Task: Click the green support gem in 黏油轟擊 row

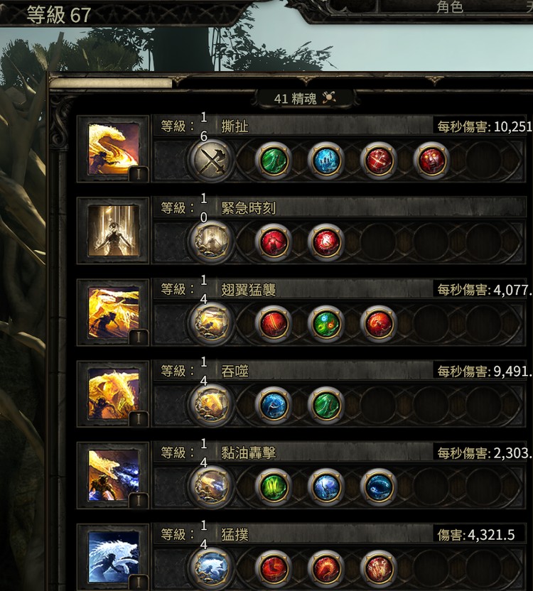Action: coord(274,487)
